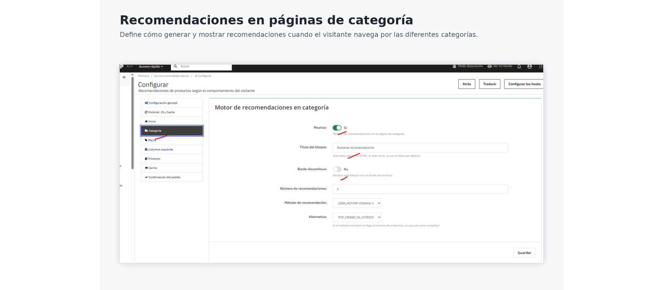663x290 pixels.
Task: Click the Guardar button
Action: [524, 253]
